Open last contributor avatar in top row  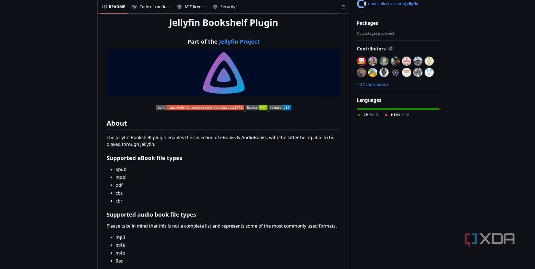coord(429,61)
